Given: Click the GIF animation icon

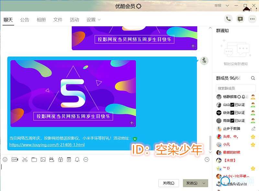Looking at the screenshot, I should coord(15,160).
